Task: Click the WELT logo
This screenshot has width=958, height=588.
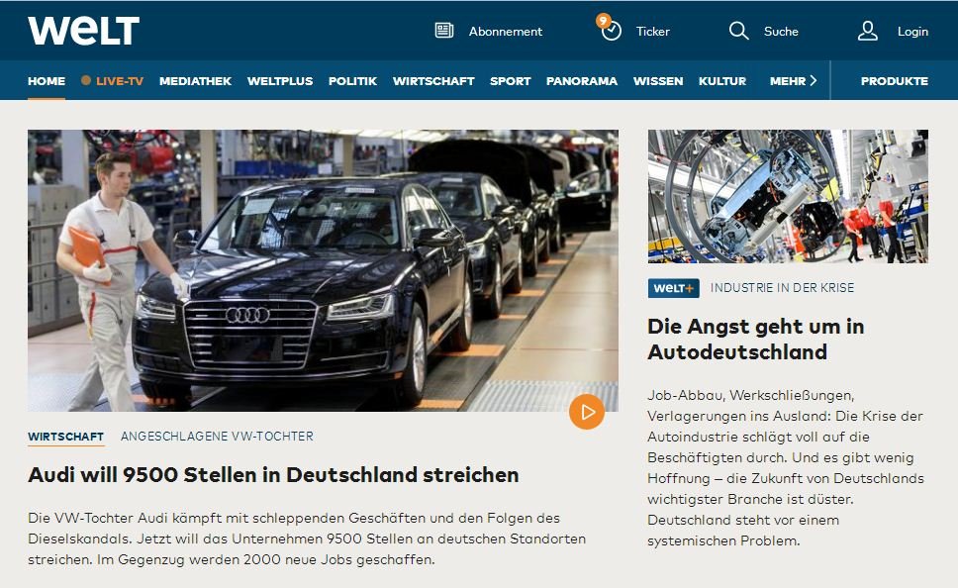Action: 84,30
